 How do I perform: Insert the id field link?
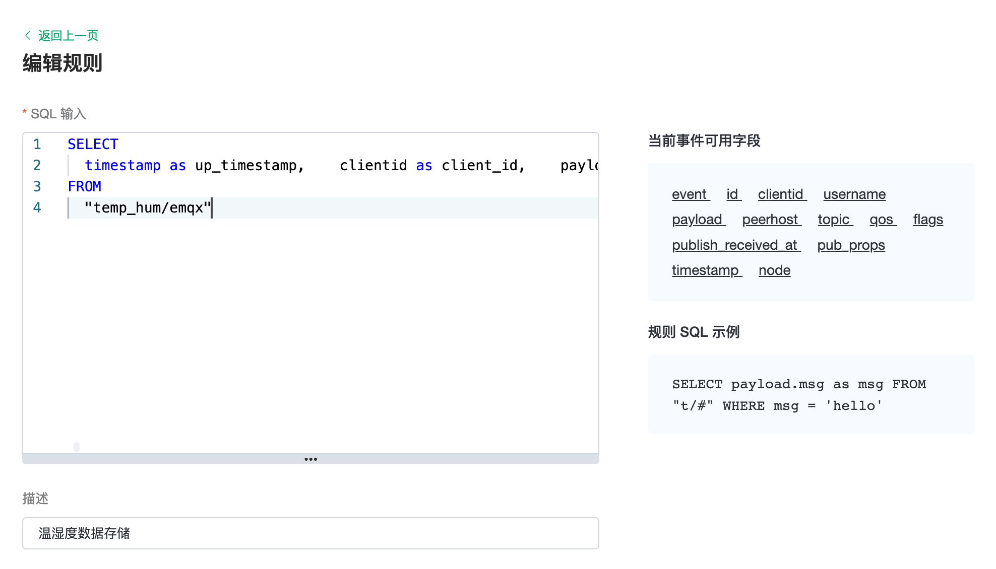pyautogui.click(x=732, y=194)
